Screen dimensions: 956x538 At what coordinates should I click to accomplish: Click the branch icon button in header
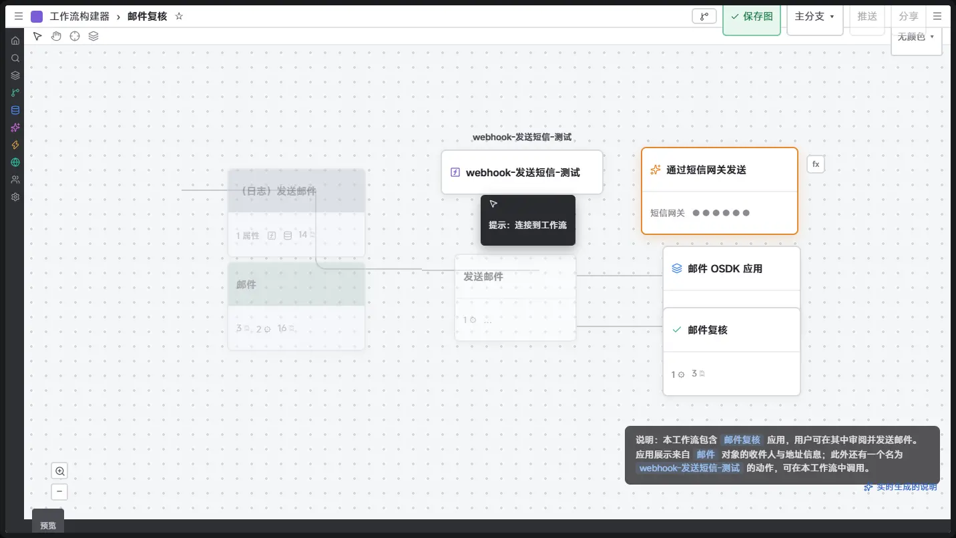(704, 16)
